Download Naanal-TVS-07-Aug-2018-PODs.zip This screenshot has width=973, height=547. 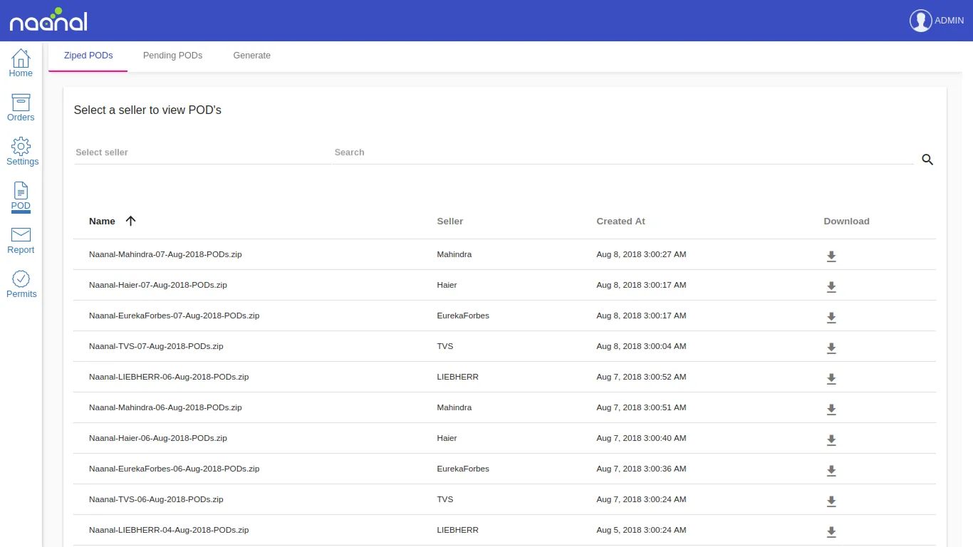pyautogui.click(x=831, y=348)
